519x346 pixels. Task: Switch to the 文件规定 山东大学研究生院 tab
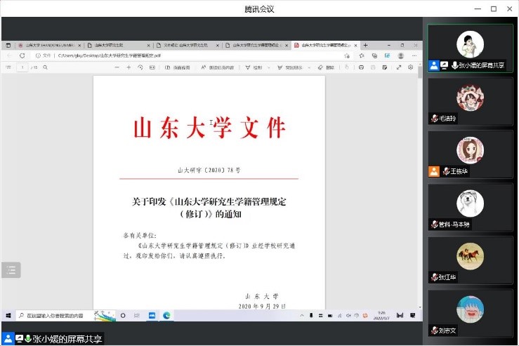pyautogui.click(x=188, y=46)
